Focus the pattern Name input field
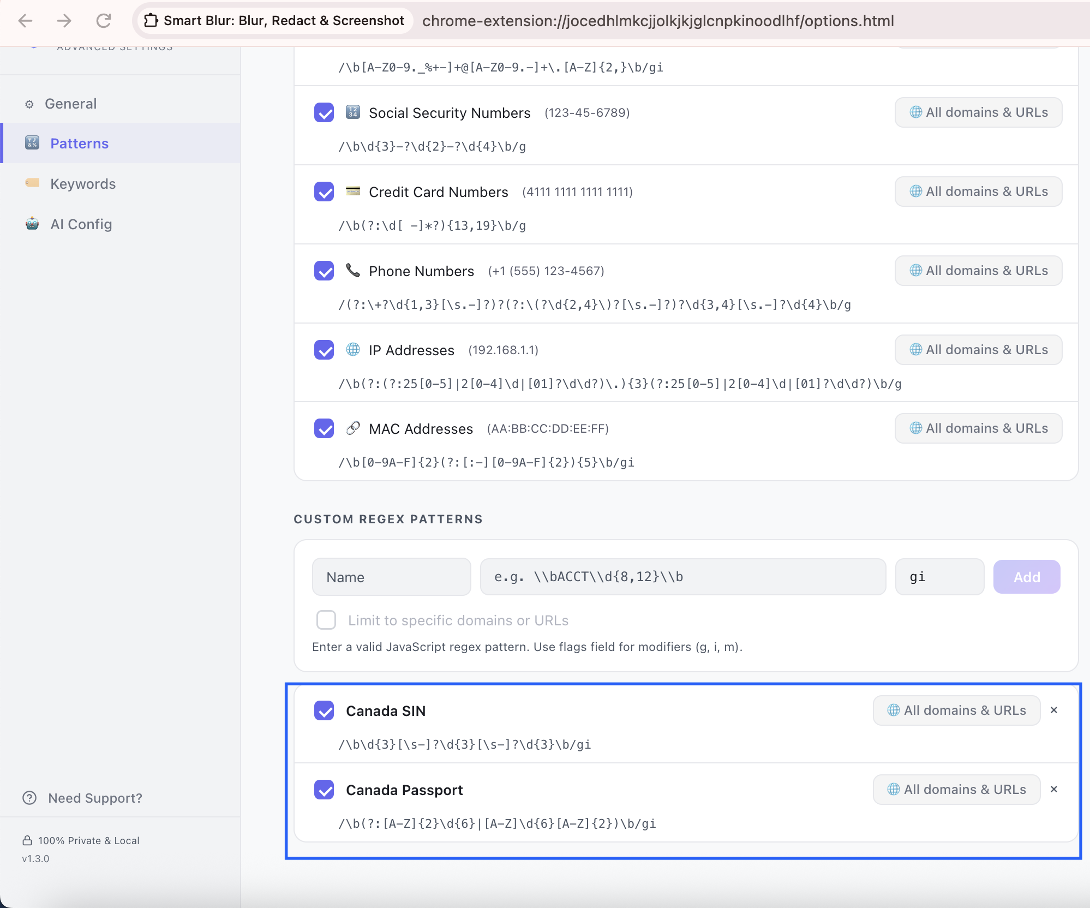1090x908 pixels. 391,577
